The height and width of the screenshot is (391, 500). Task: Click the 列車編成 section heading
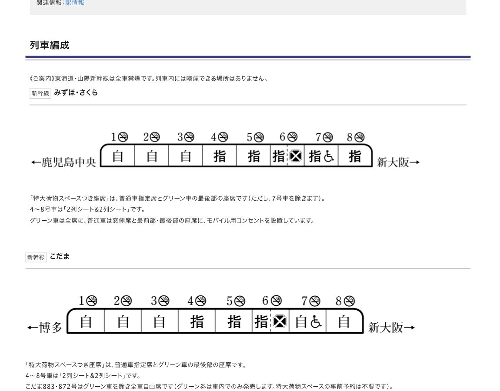[x=50, y=45]
